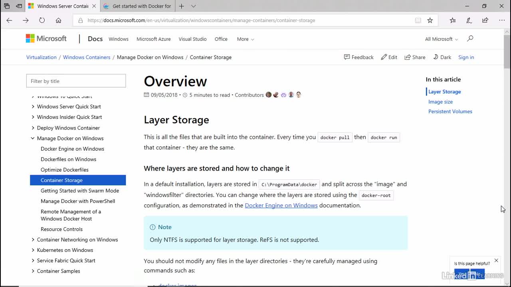Open the add notes pen tool
Screen dimensions: 511x287
(x=469, y=20)
